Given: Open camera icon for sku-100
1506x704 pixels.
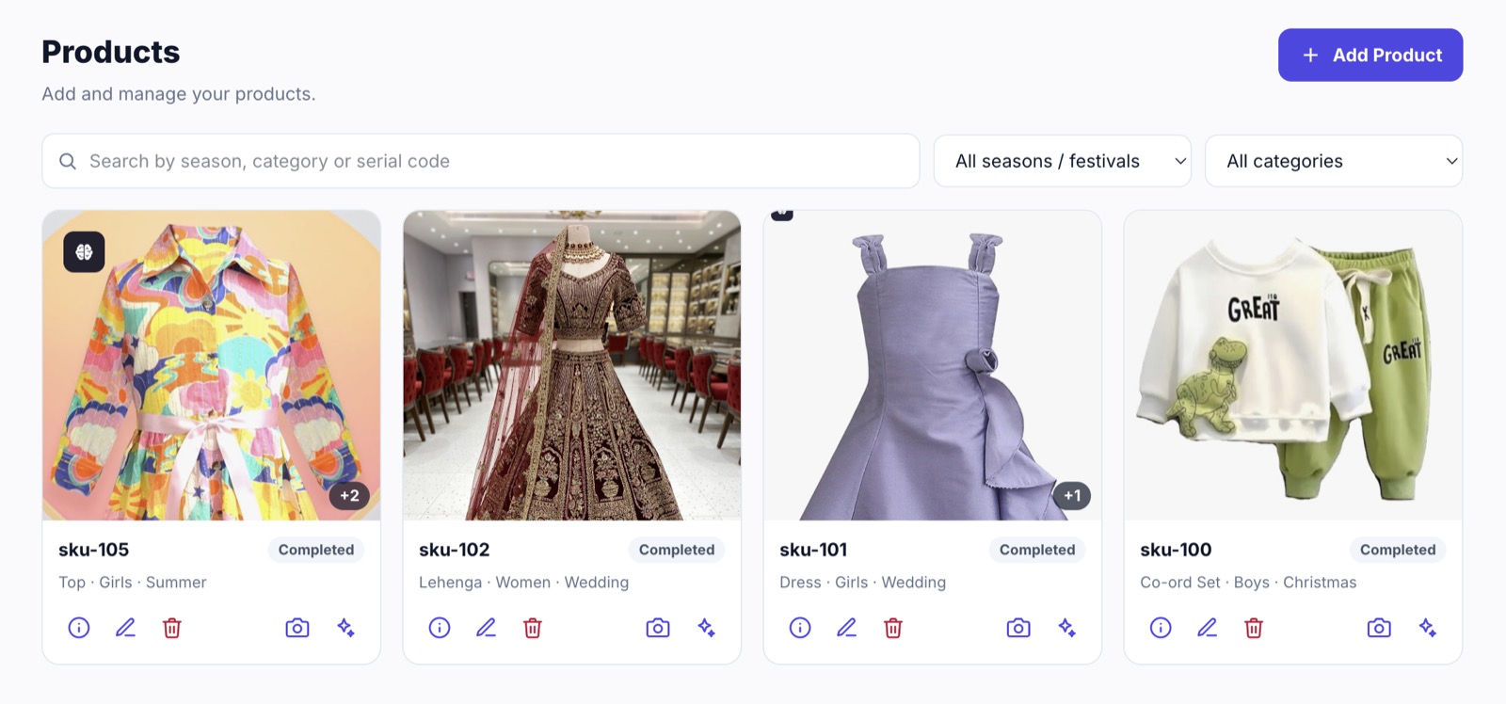Looking at the screenshot, I should 1379,628.
